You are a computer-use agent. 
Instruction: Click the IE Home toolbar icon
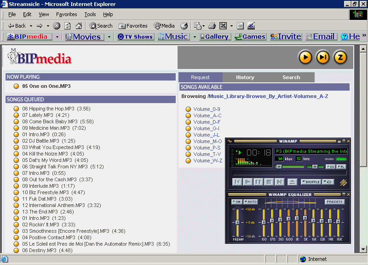[x=79, y=26]
